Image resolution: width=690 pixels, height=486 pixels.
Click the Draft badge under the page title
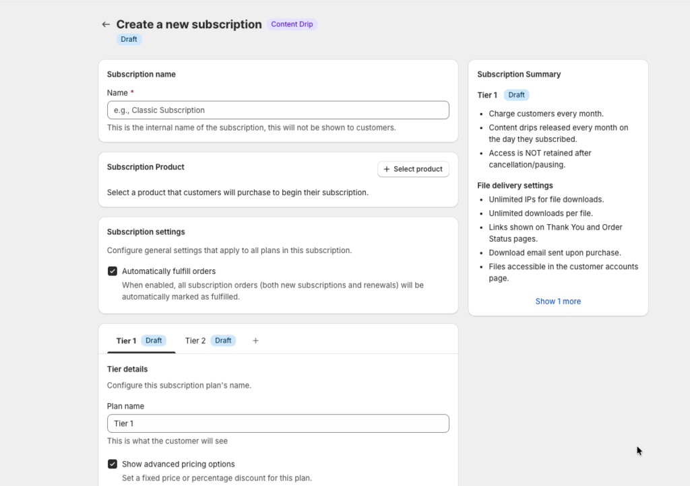click(x=129, y=39)
